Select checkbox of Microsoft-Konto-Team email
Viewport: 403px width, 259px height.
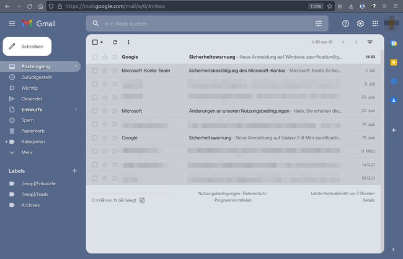coord(95,71)
